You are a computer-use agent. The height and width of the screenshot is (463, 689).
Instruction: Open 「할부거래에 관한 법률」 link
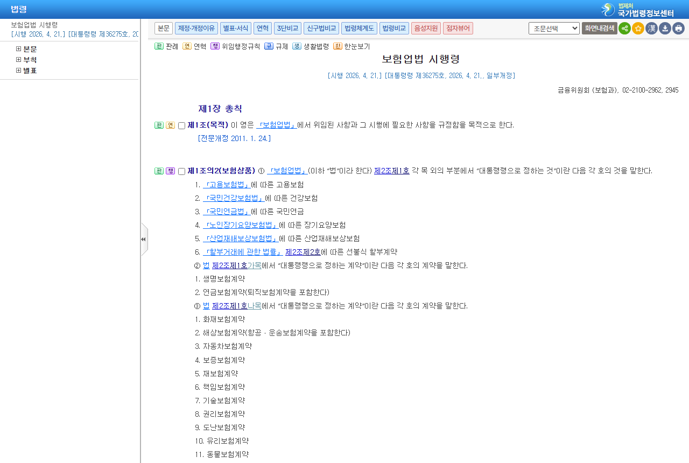tap(243, 252)
